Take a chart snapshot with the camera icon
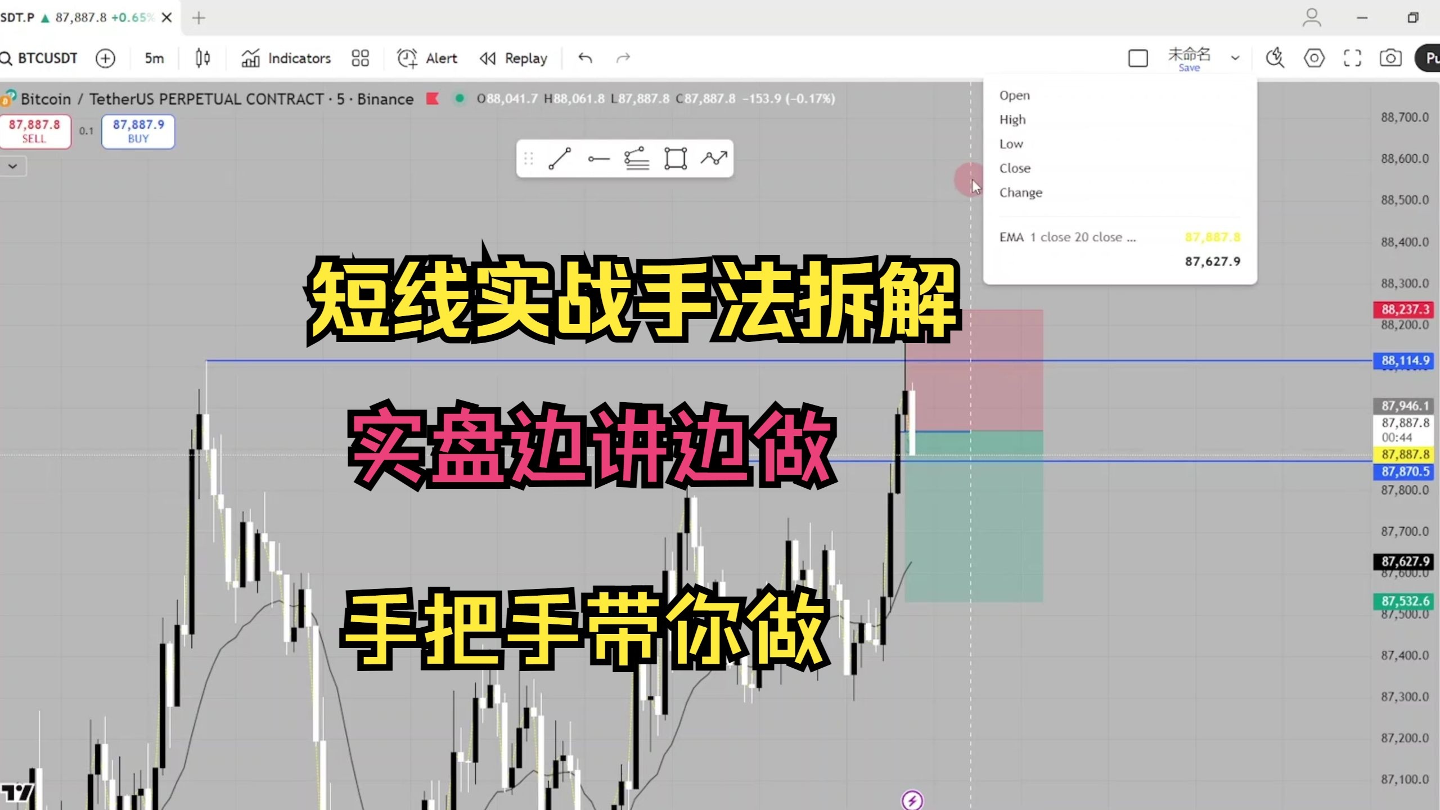 pyautogui.click(x=1391, y=58)
